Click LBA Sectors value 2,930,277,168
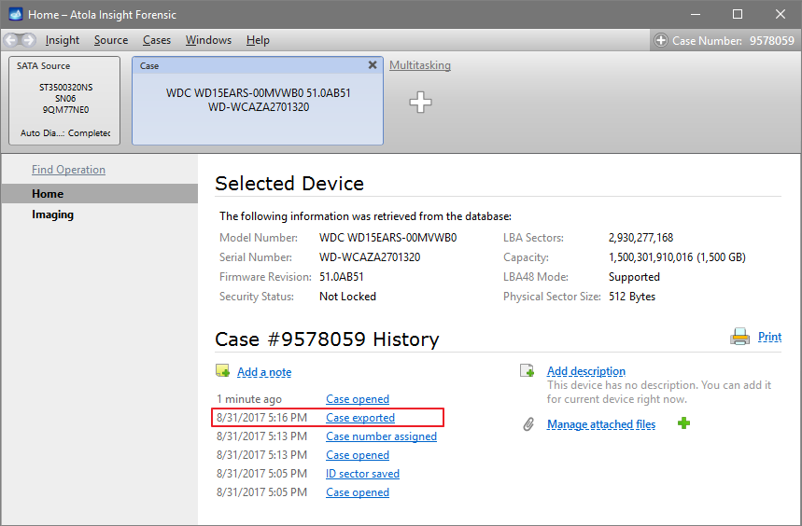The image size is (802, 526). coord(640,238)
